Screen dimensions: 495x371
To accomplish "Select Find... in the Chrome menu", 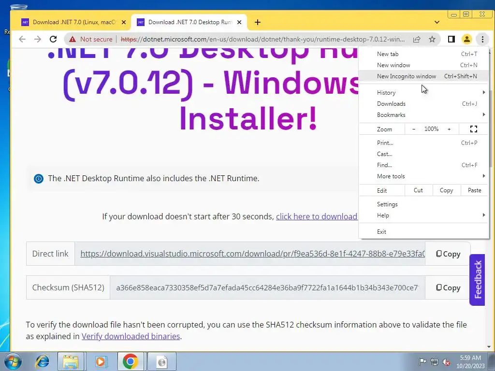I will click(423, 165).
